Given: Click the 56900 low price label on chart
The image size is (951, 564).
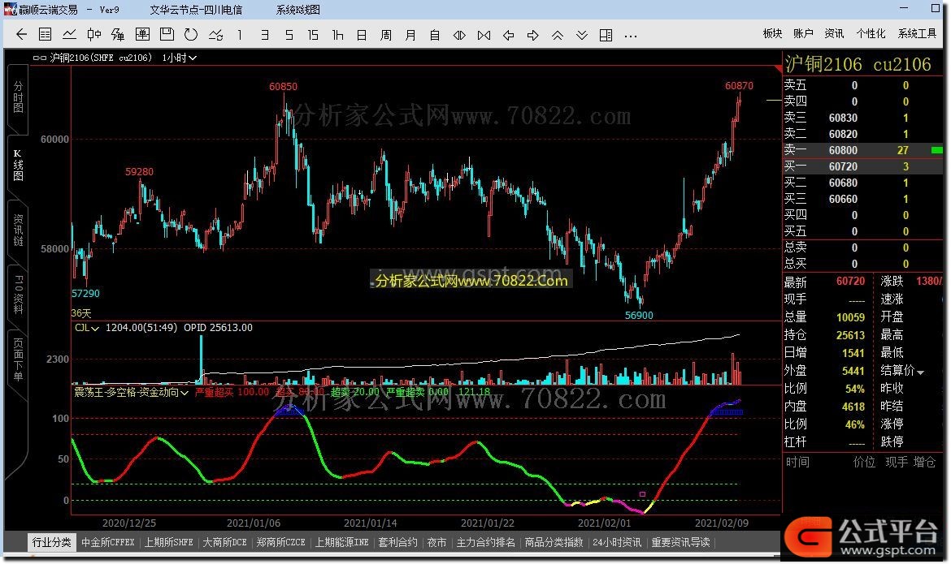Looking at the screenshot, I should [639, 316].
